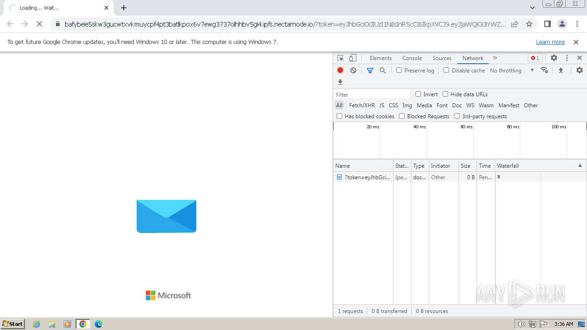Check the Invert filter checkbox
Image resolution: width=587 pixels, height=330 pixels.
tap(418, 94)
